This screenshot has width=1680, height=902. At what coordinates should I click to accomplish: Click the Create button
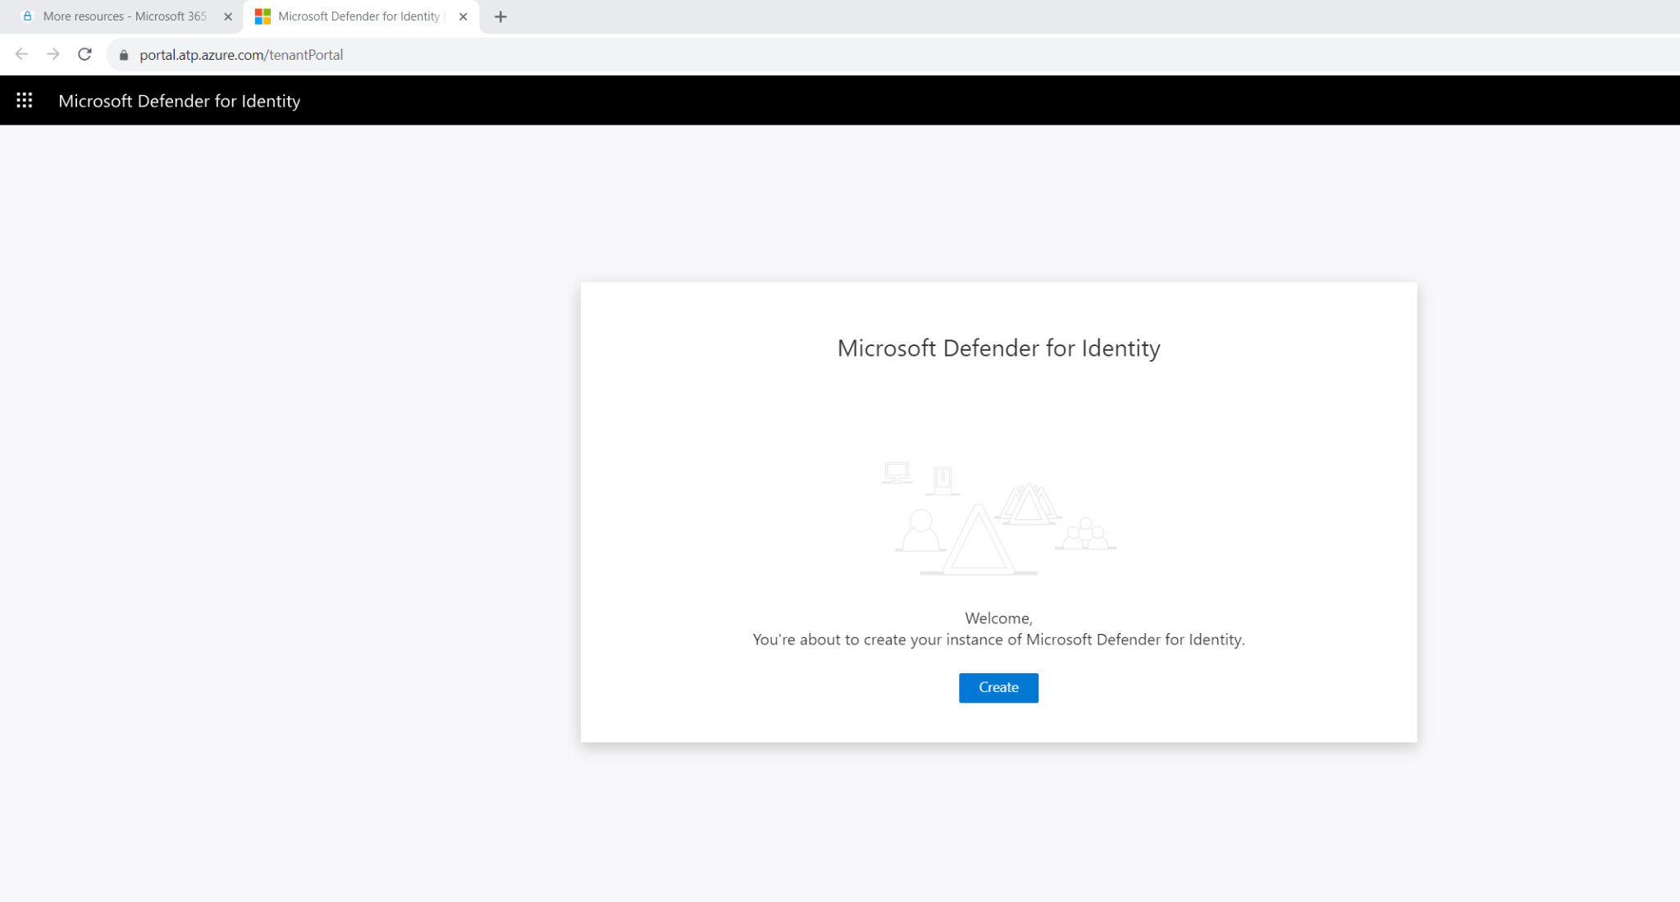tap(997, 687)
